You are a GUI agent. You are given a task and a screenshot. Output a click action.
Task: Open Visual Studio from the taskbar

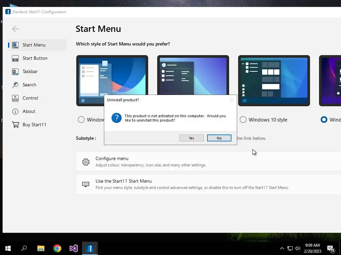tap(74, 248)
